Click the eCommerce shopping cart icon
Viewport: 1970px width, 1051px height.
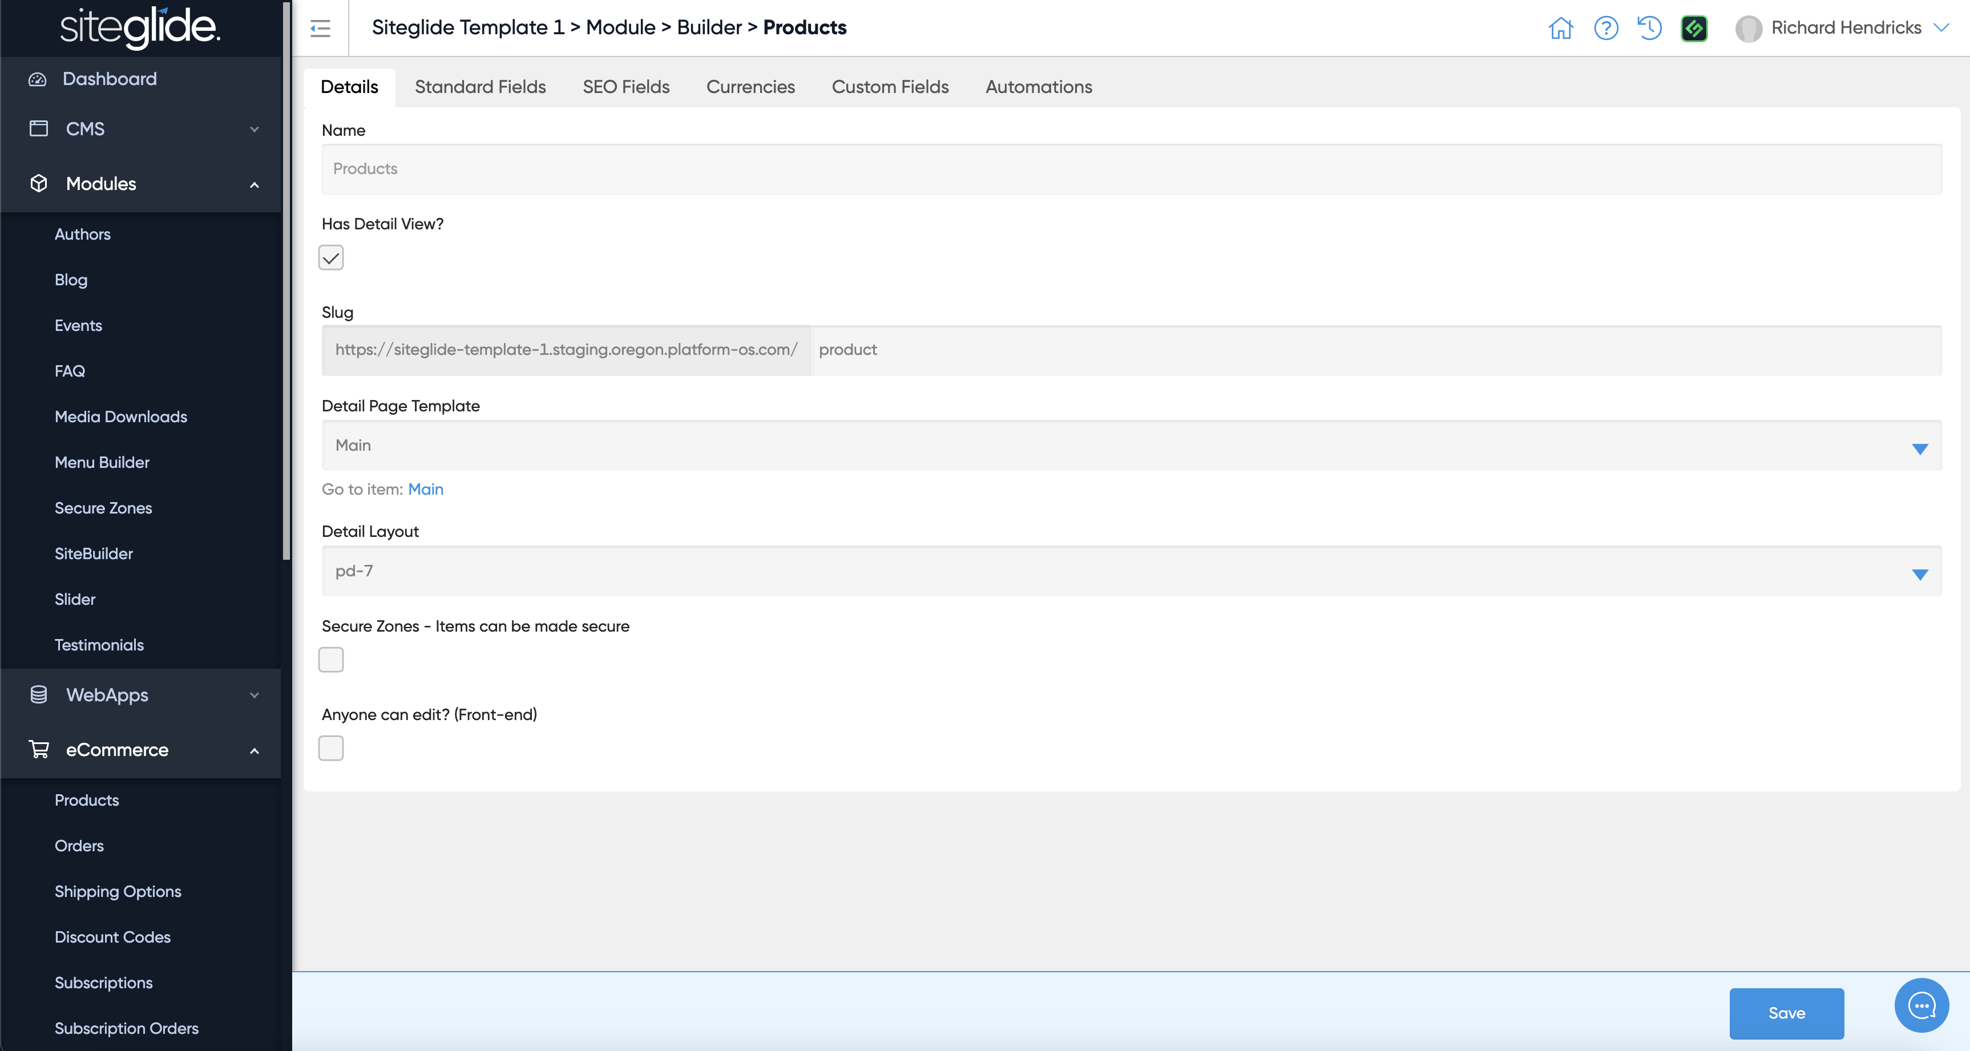tap(39, 749)
